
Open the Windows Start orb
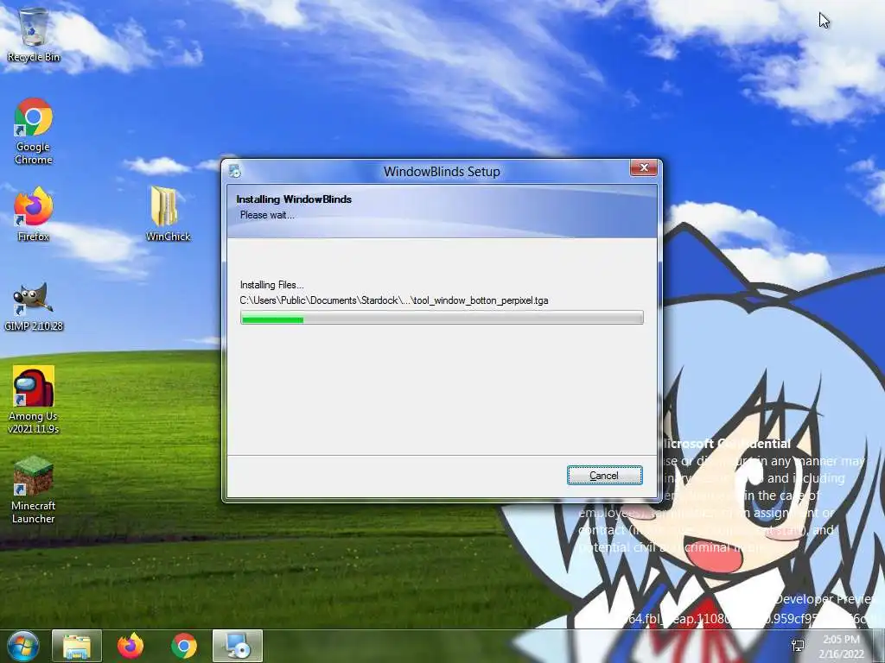pos(23,646)
